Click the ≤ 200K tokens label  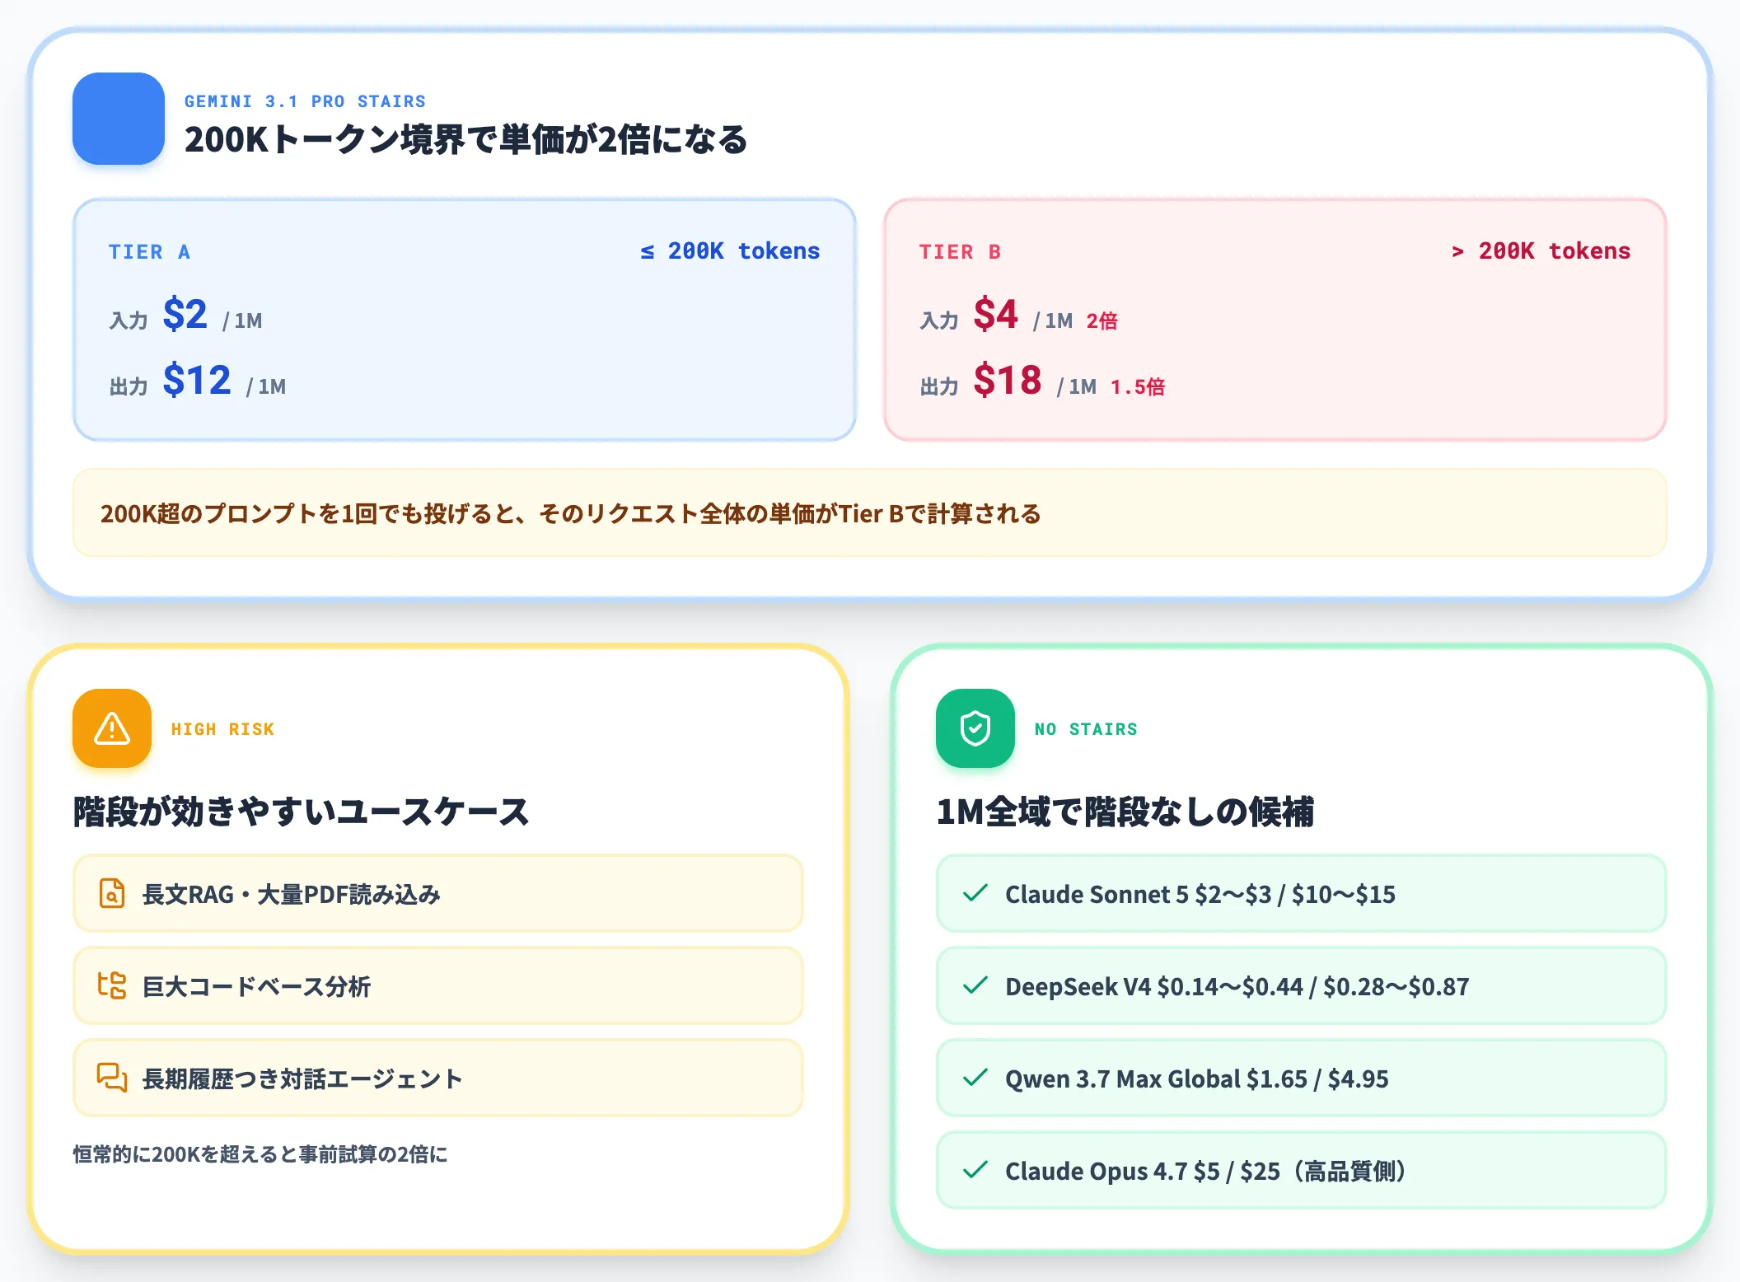[730, 251]
